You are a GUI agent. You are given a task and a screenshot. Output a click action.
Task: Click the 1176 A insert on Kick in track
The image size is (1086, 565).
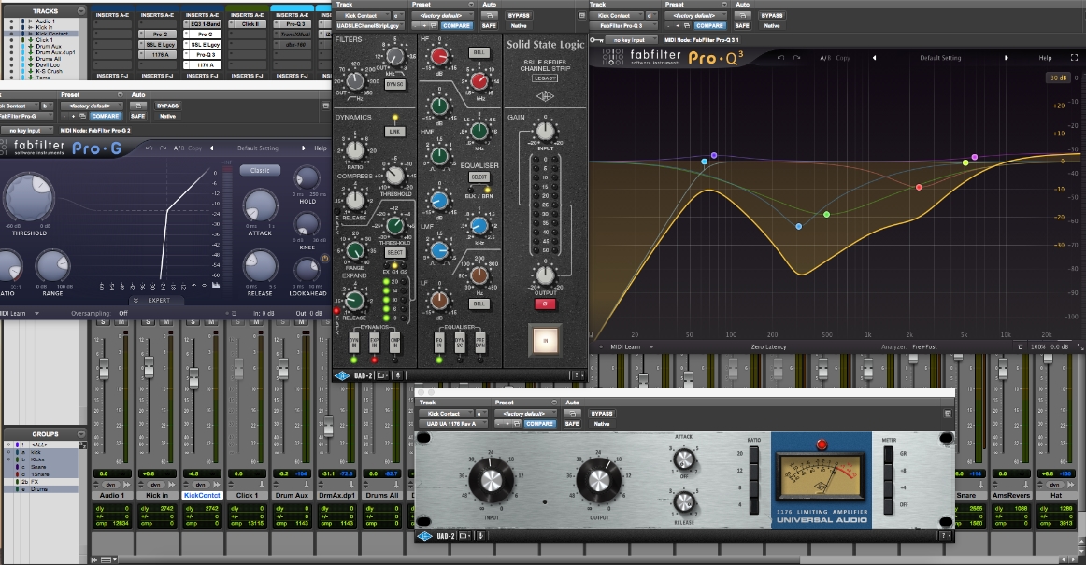pyautogui.click(x=160, y=55)
